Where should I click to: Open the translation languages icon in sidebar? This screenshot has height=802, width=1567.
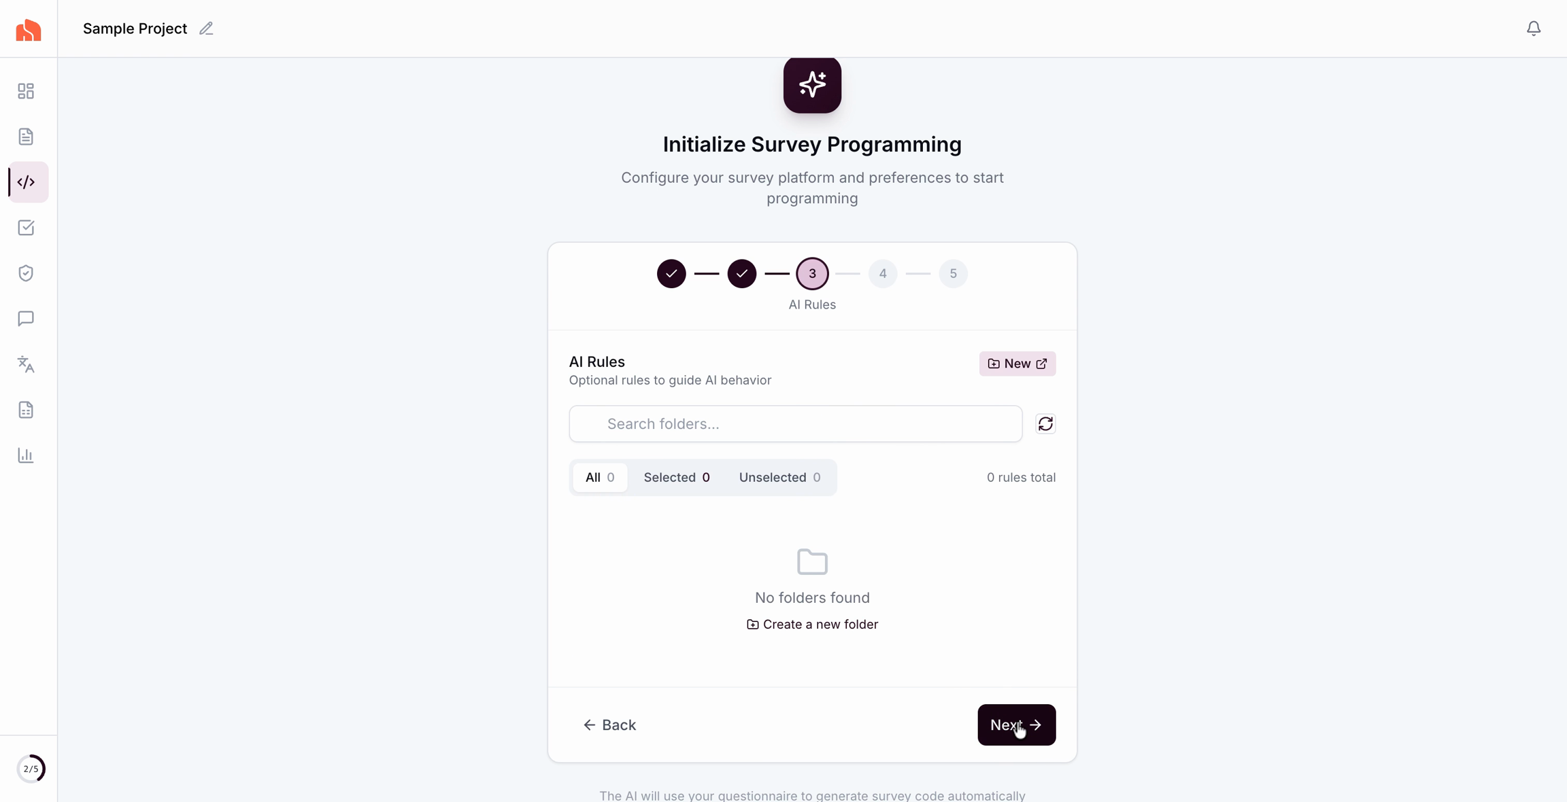click(x=26, y=364)
